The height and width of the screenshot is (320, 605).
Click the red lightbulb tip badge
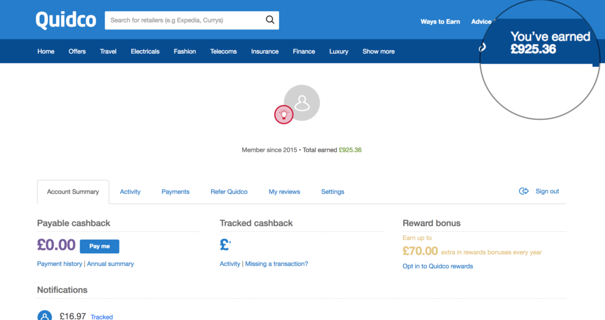tap(284, 115)
